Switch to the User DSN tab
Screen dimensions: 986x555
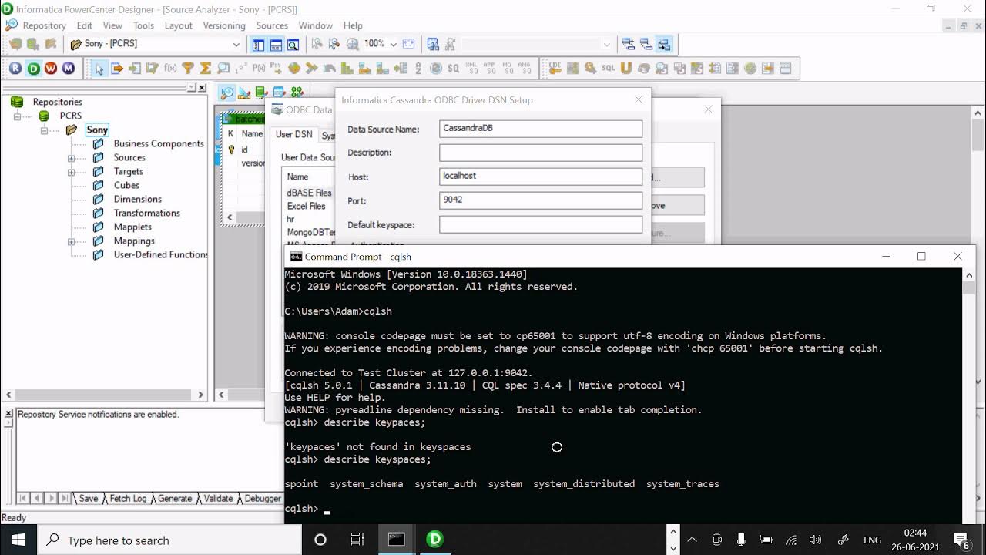(294, 134)
